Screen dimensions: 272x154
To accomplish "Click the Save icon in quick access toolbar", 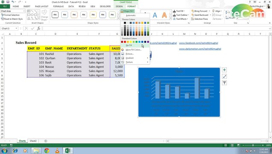I will [8, 2].
